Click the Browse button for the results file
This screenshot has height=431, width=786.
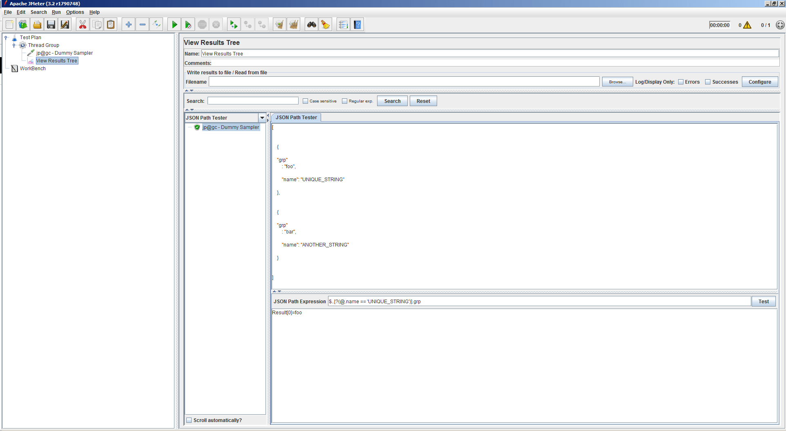[617, 82]
